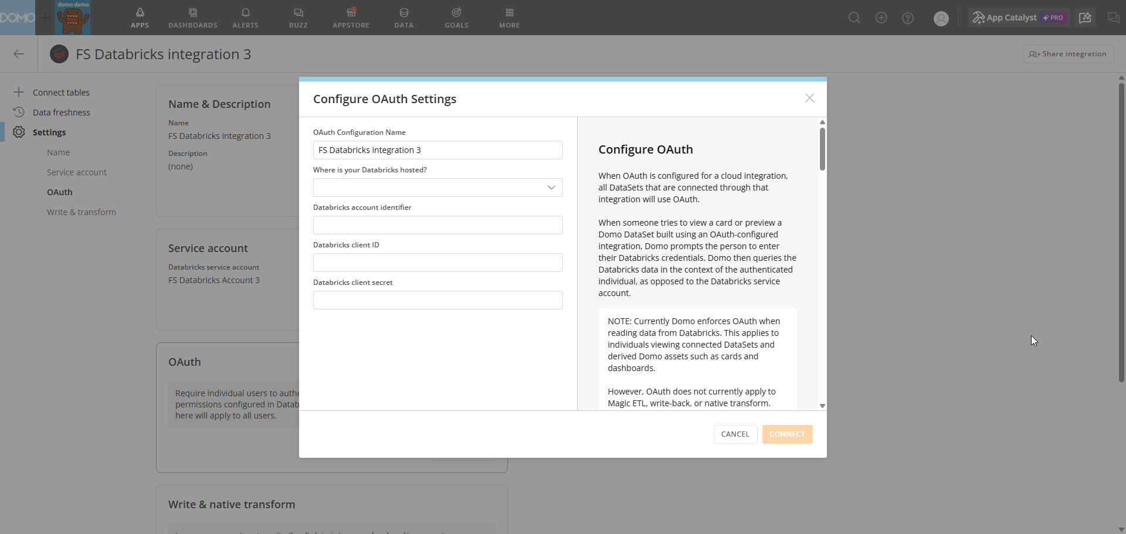
Task: Open the help question mark icon
Action: click(x=908, y=18)
